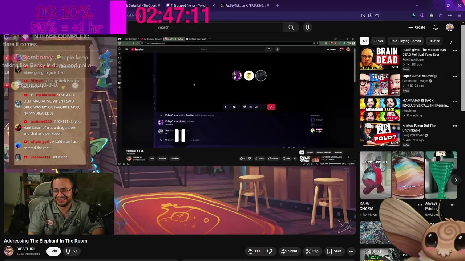Select the RPGs filter chip
The width and height of the screenshot is (465, 261).
click(378, 41)
